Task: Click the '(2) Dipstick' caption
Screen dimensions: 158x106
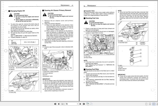Action: (12, 69)
